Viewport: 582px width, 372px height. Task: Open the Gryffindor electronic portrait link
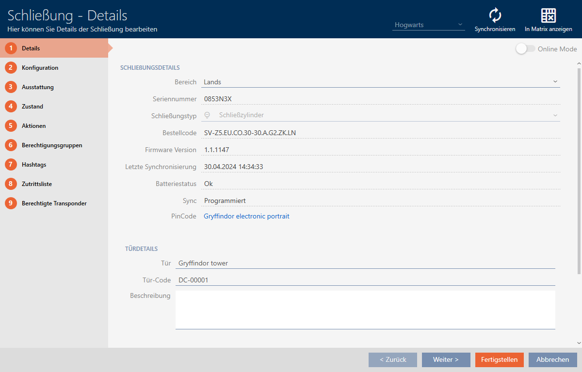tap(246, 216)
